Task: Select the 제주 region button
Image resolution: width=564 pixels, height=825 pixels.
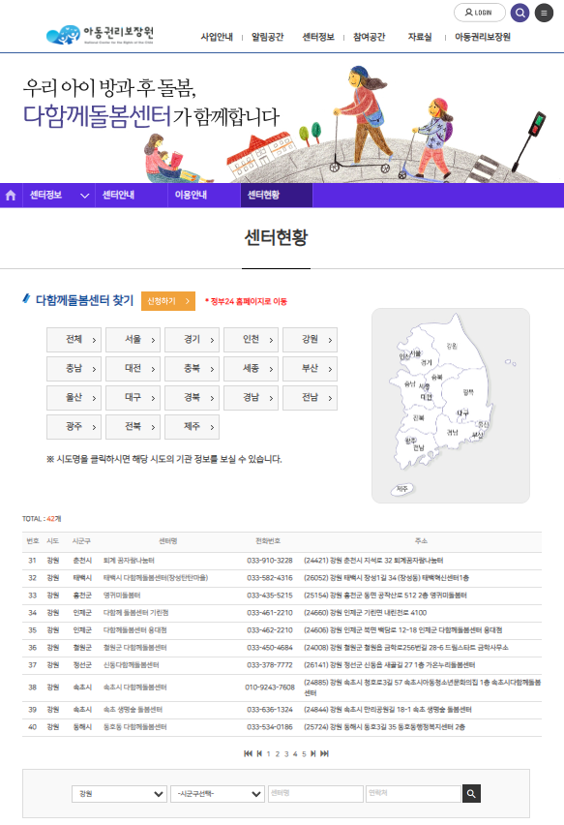Action: pos(192,427)
